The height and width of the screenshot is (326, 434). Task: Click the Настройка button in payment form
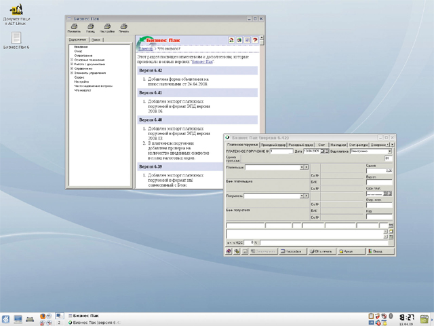(293, 251)
